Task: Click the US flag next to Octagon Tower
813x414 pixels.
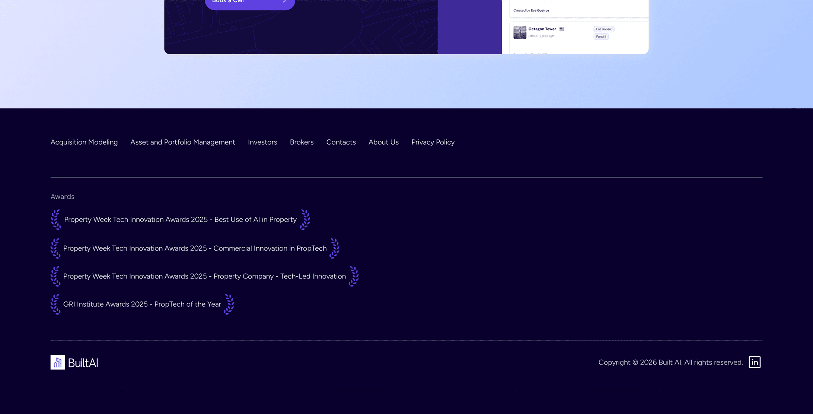Action: click(x=561, y=29)
